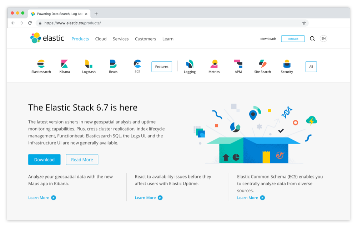Go back with browser back arrow
Screen dimensions: 357x228
coord(13,23)
